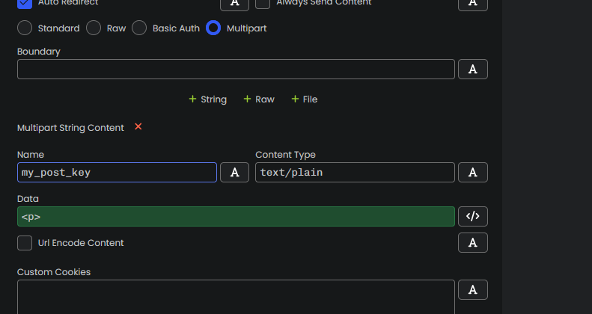The width and height of the screenshot is (592, 314).
Task: Click the A mode button beside Custom Cookies
Action: tap(473, 289)
